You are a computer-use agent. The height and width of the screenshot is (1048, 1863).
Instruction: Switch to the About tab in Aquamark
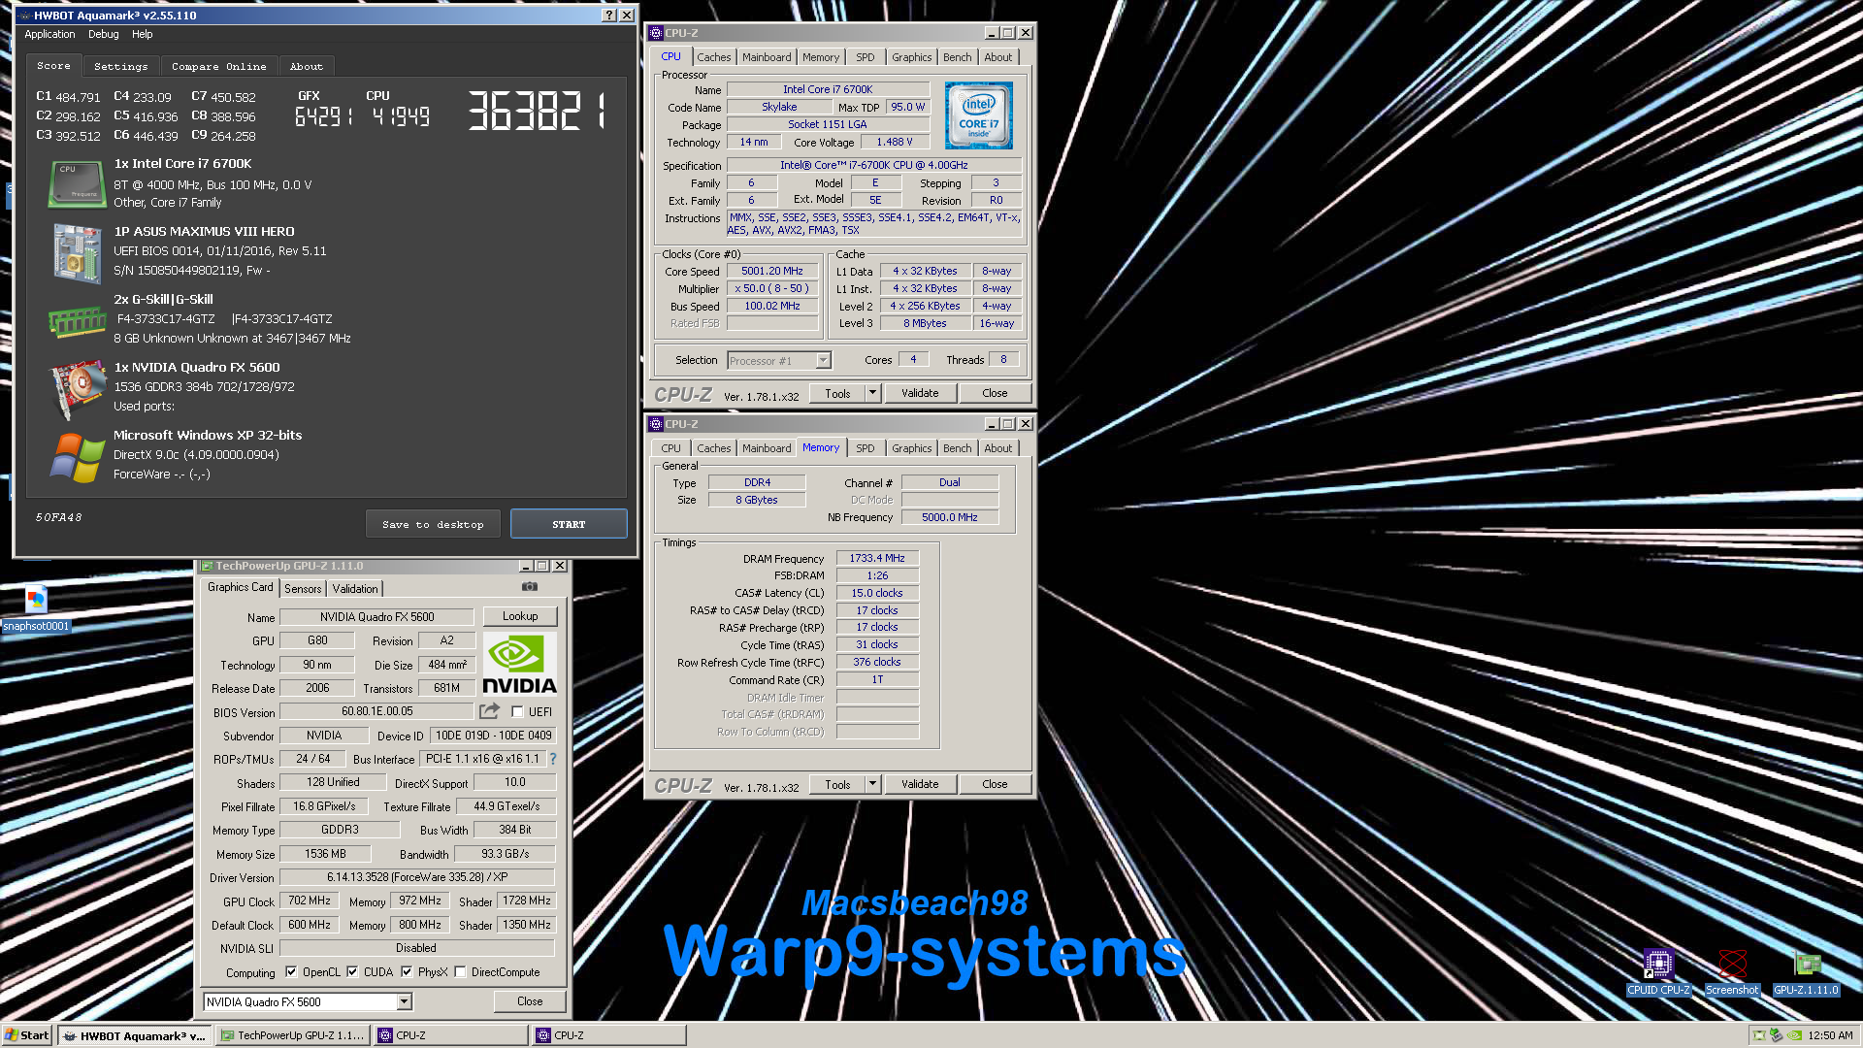307,66
